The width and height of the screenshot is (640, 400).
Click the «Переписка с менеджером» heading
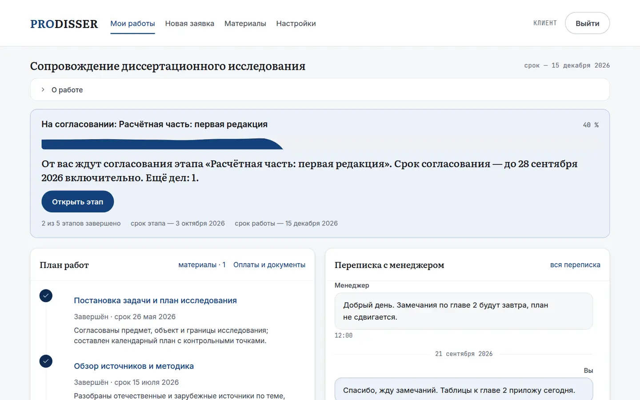(x=389, y=265)
